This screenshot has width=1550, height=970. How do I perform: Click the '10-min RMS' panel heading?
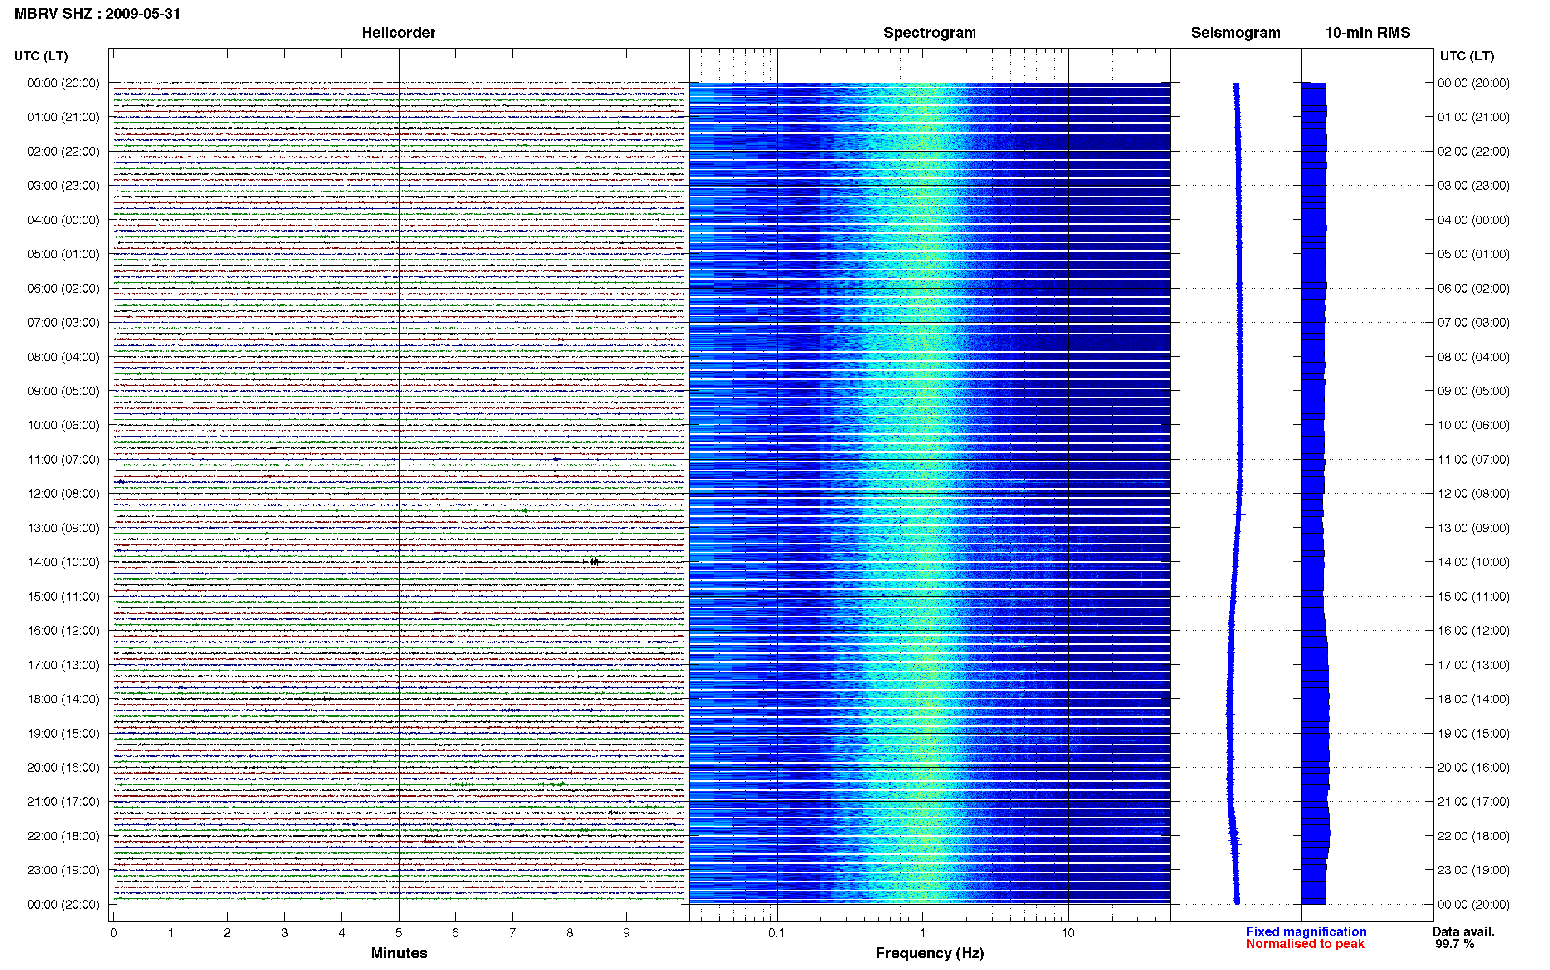click(1367, 33)
